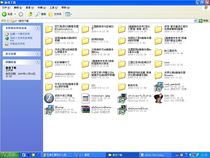Expand the address bar dropdown arrow
This screenshot has width=210, height=158.
click(x=196, y=21)
